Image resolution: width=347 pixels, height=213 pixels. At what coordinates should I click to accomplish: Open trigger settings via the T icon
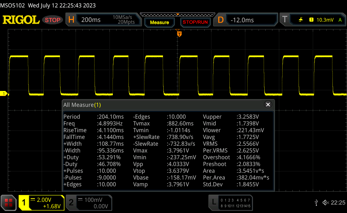(285, 20)
